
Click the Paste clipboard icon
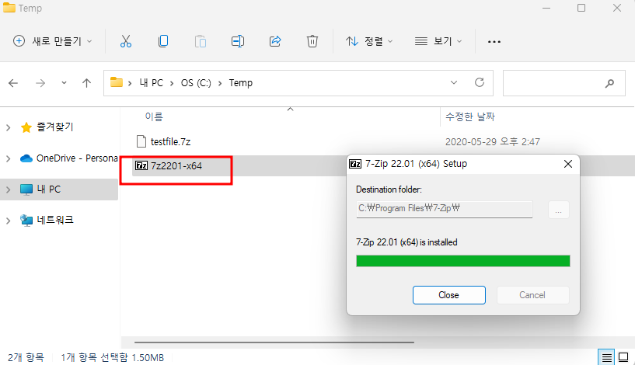tap(201, 41)
